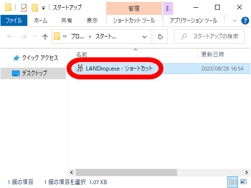This screenshot has width=251, height=188.
Task: Click the horizontal scrollbar left arrow
Action: [x=72, y=173]
